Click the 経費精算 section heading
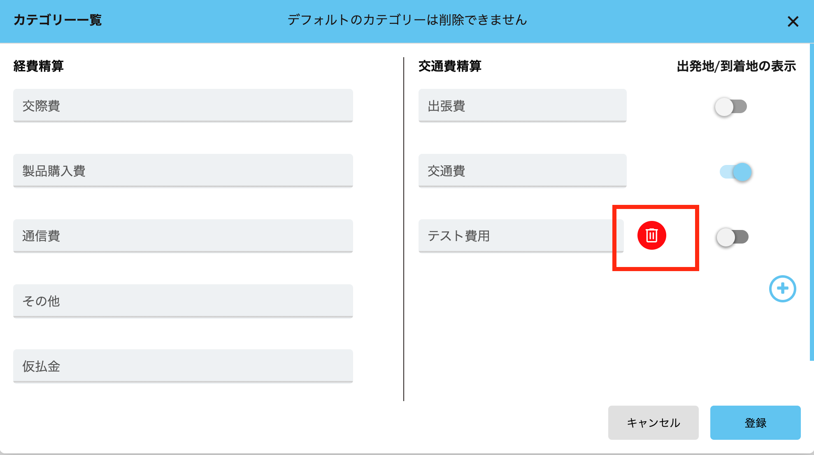 38,66
